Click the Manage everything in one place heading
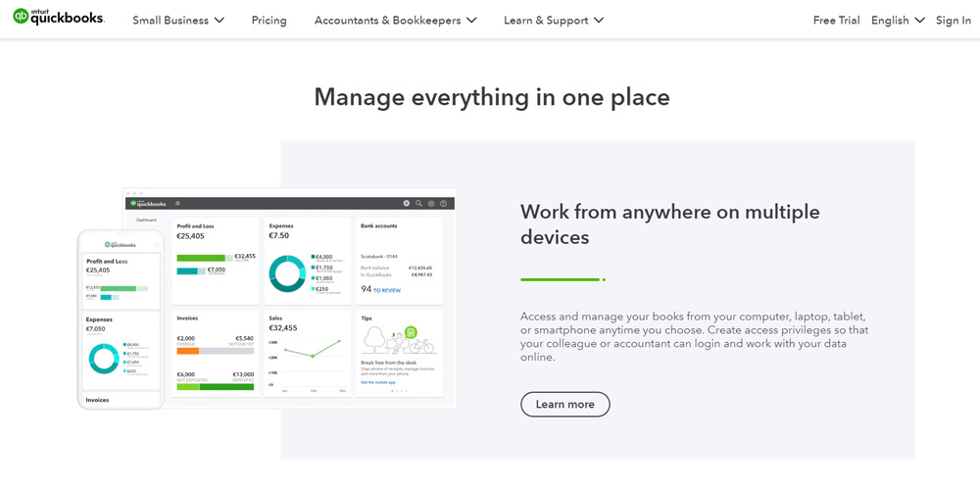 point(492,97)
